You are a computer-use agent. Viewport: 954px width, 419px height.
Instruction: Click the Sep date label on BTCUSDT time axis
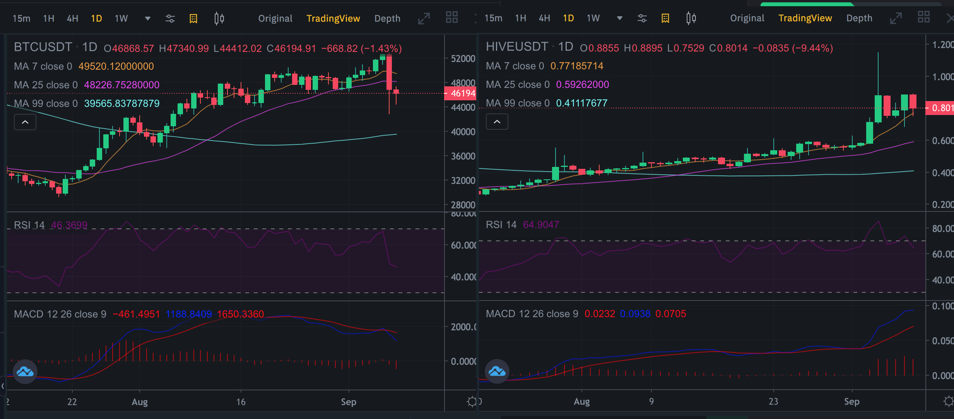(x=349, y=402)
